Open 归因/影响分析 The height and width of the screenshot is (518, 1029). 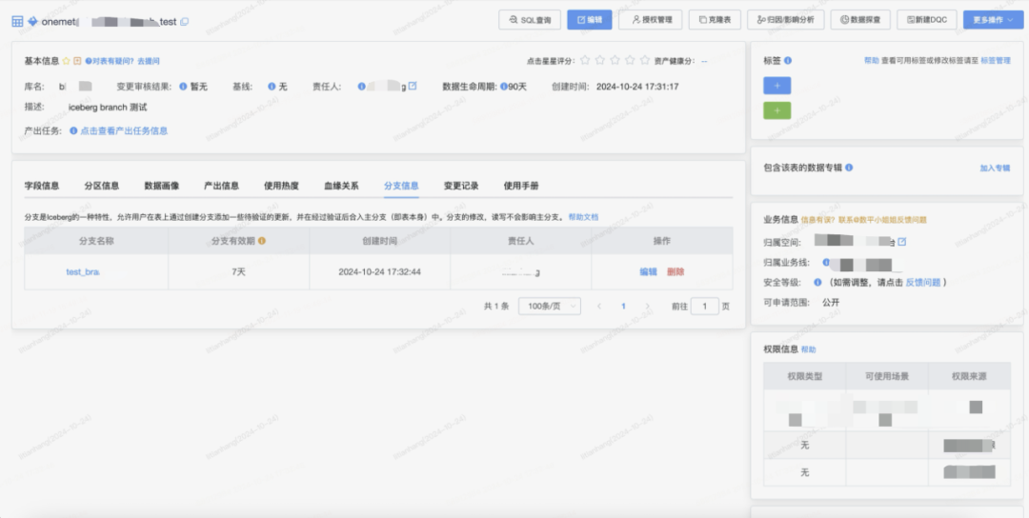785,20
